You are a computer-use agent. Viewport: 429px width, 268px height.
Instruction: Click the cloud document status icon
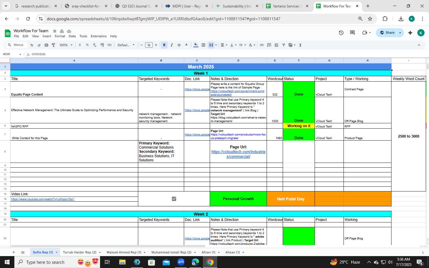point(69,31)
